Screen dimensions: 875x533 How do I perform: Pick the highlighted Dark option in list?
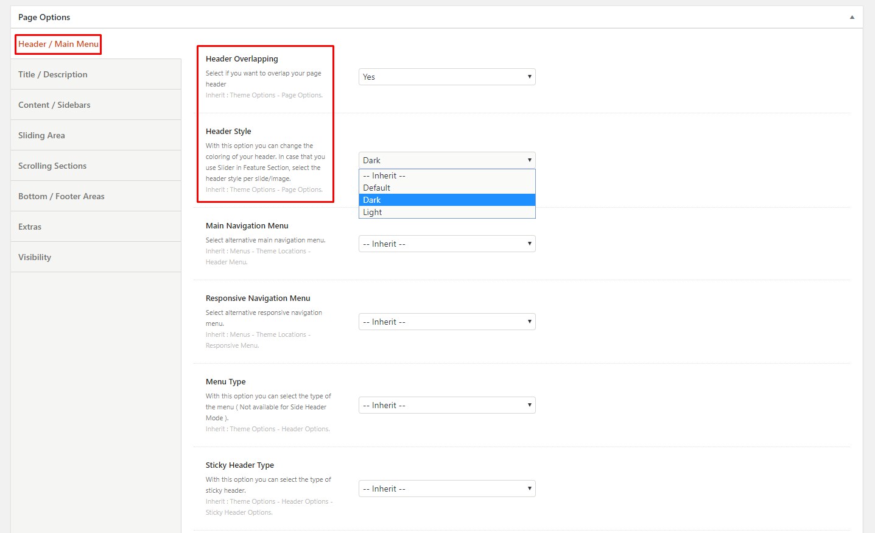447,200
